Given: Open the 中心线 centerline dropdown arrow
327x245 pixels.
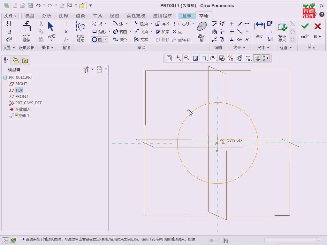Looking at the screenshot, I should tap(193, 23).
